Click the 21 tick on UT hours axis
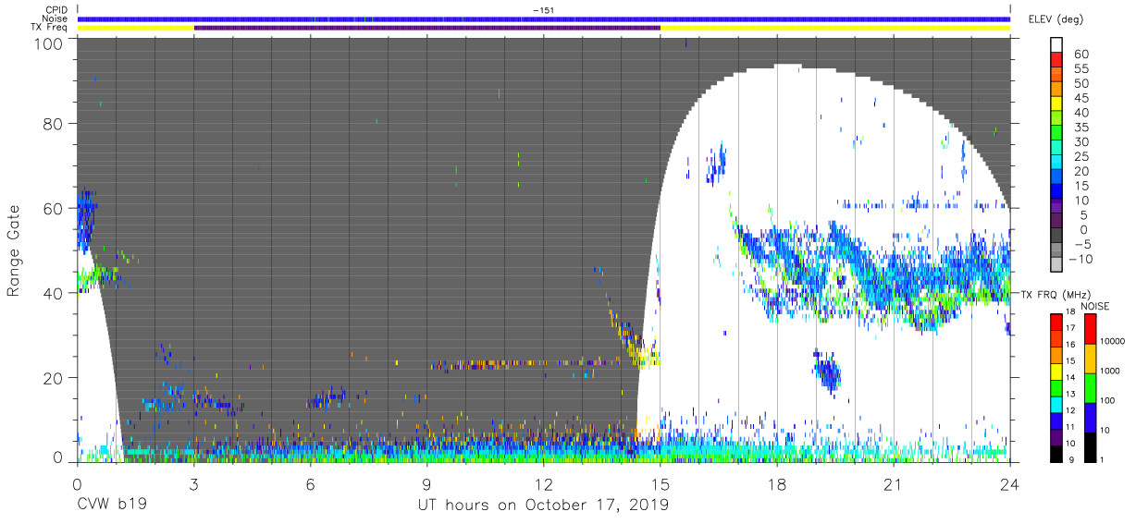1136x524 pixels. (894, 484)
